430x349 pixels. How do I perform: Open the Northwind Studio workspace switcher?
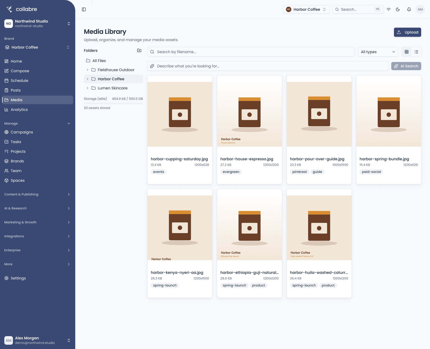pyautogui.click(x=38, y=24)
